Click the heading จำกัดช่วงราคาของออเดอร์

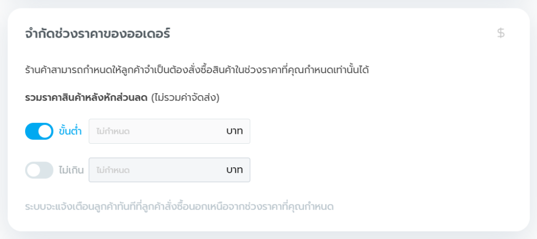click(98, 34)
